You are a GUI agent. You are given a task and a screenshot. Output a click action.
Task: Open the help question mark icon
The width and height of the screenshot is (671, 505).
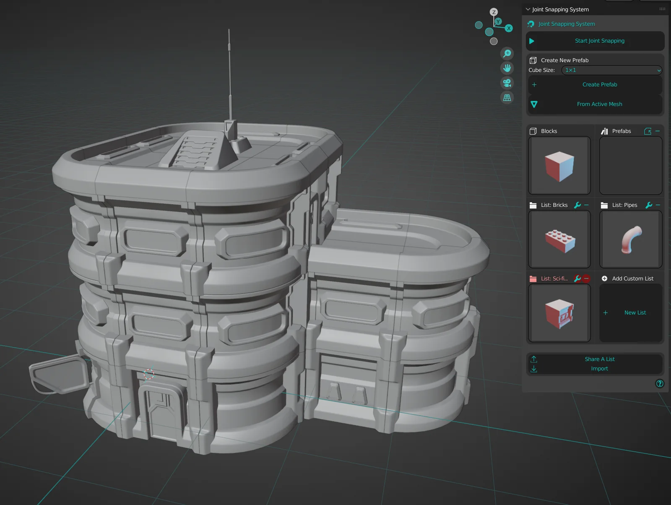tap(659, 384)
